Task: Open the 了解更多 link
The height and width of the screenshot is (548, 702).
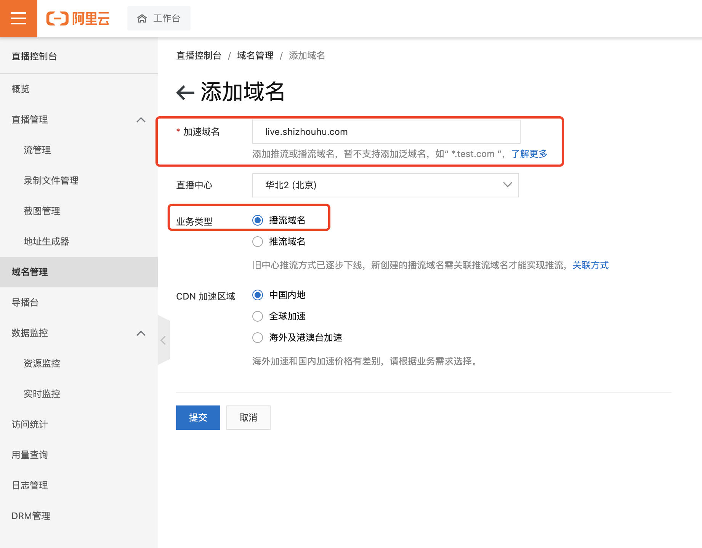Action: pyautogui.click(x=529, y=154)
